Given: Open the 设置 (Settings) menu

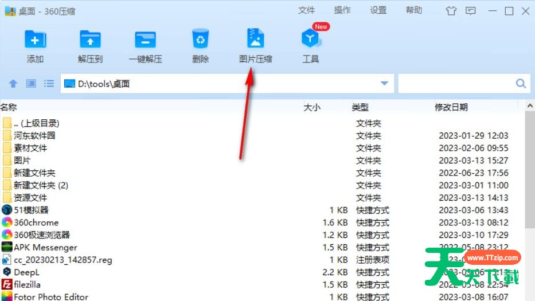Looking at the screenshot, I should pyautogui.click(x=378, y=10).
